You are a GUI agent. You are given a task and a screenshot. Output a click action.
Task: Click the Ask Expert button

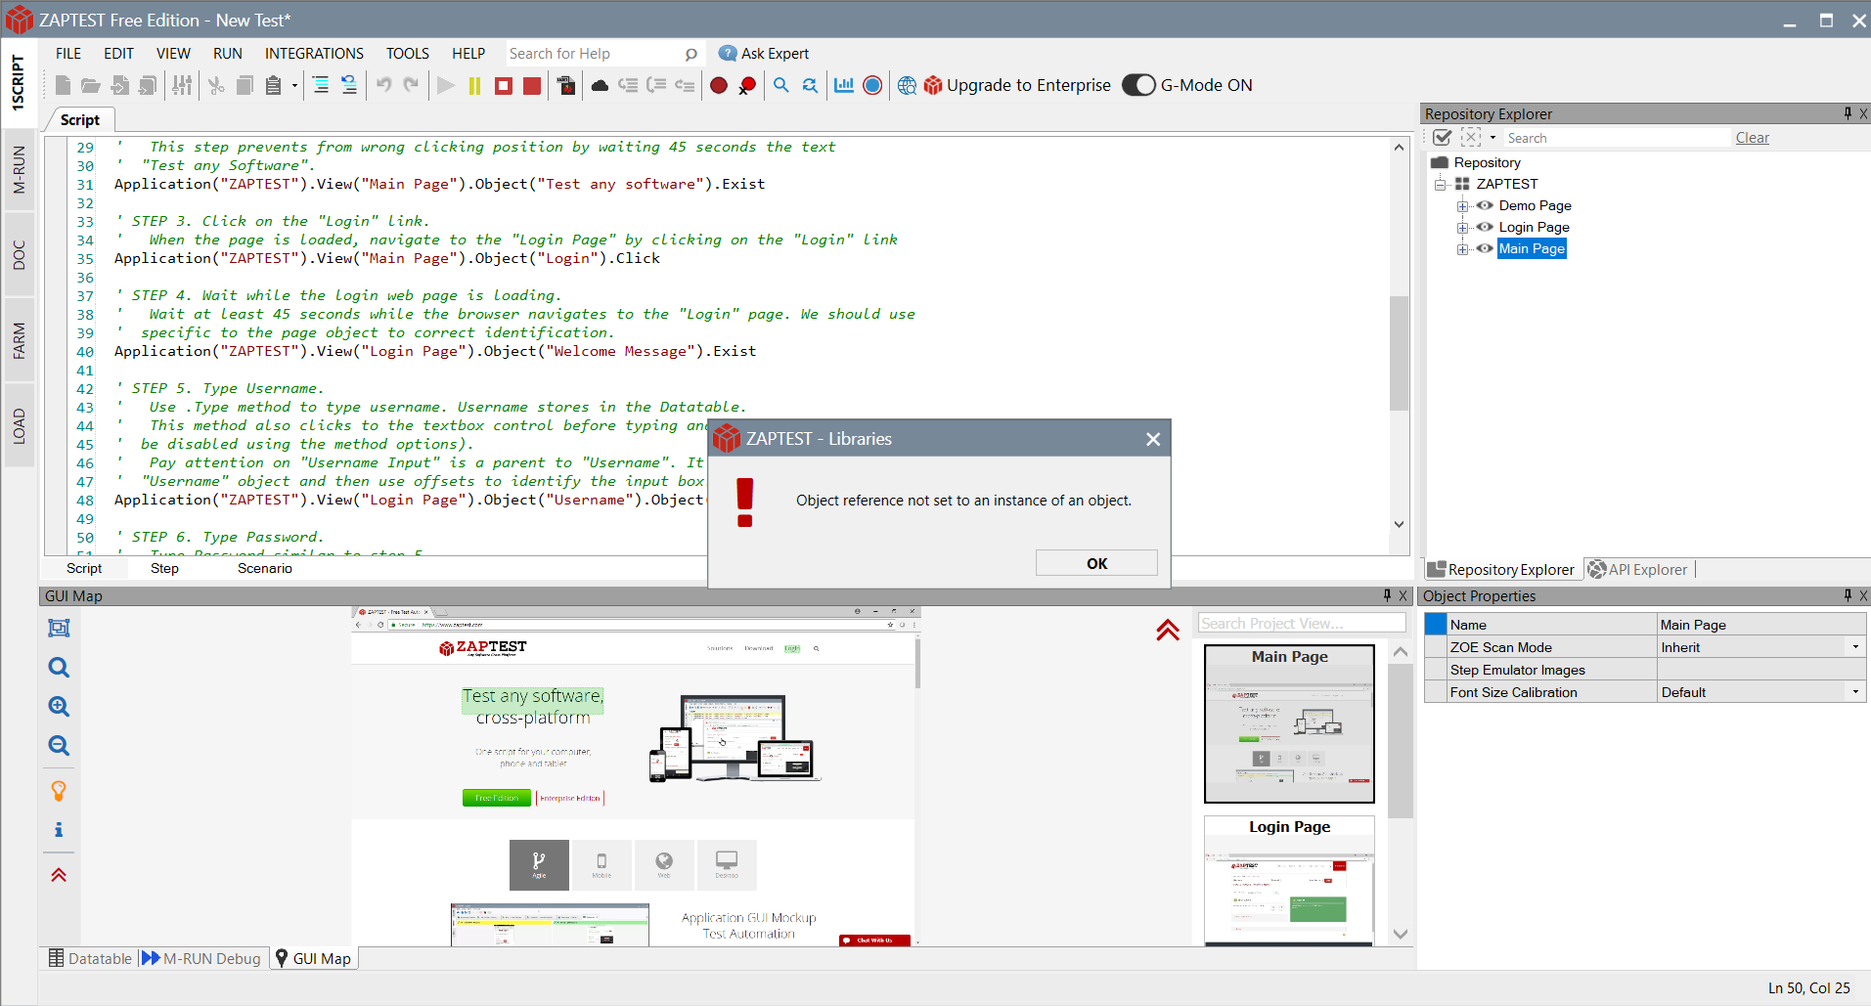pos(764,54)
